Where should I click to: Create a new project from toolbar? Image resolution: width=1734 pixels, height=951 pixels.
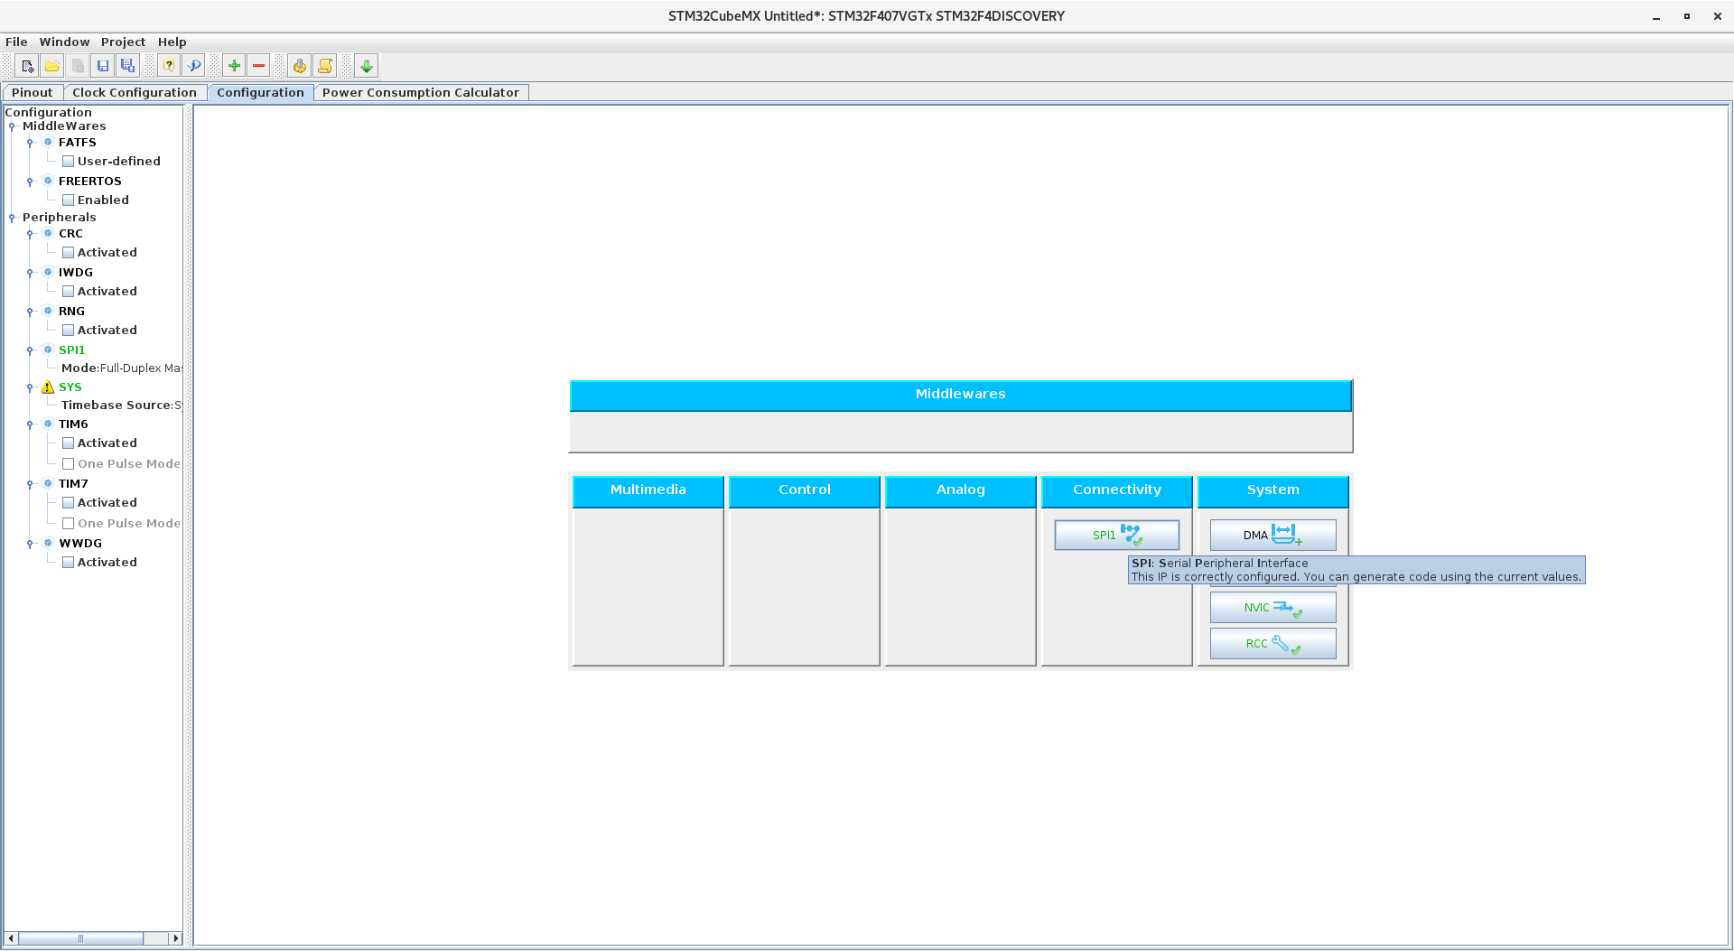pyautogui.click(x=27, y=66)
